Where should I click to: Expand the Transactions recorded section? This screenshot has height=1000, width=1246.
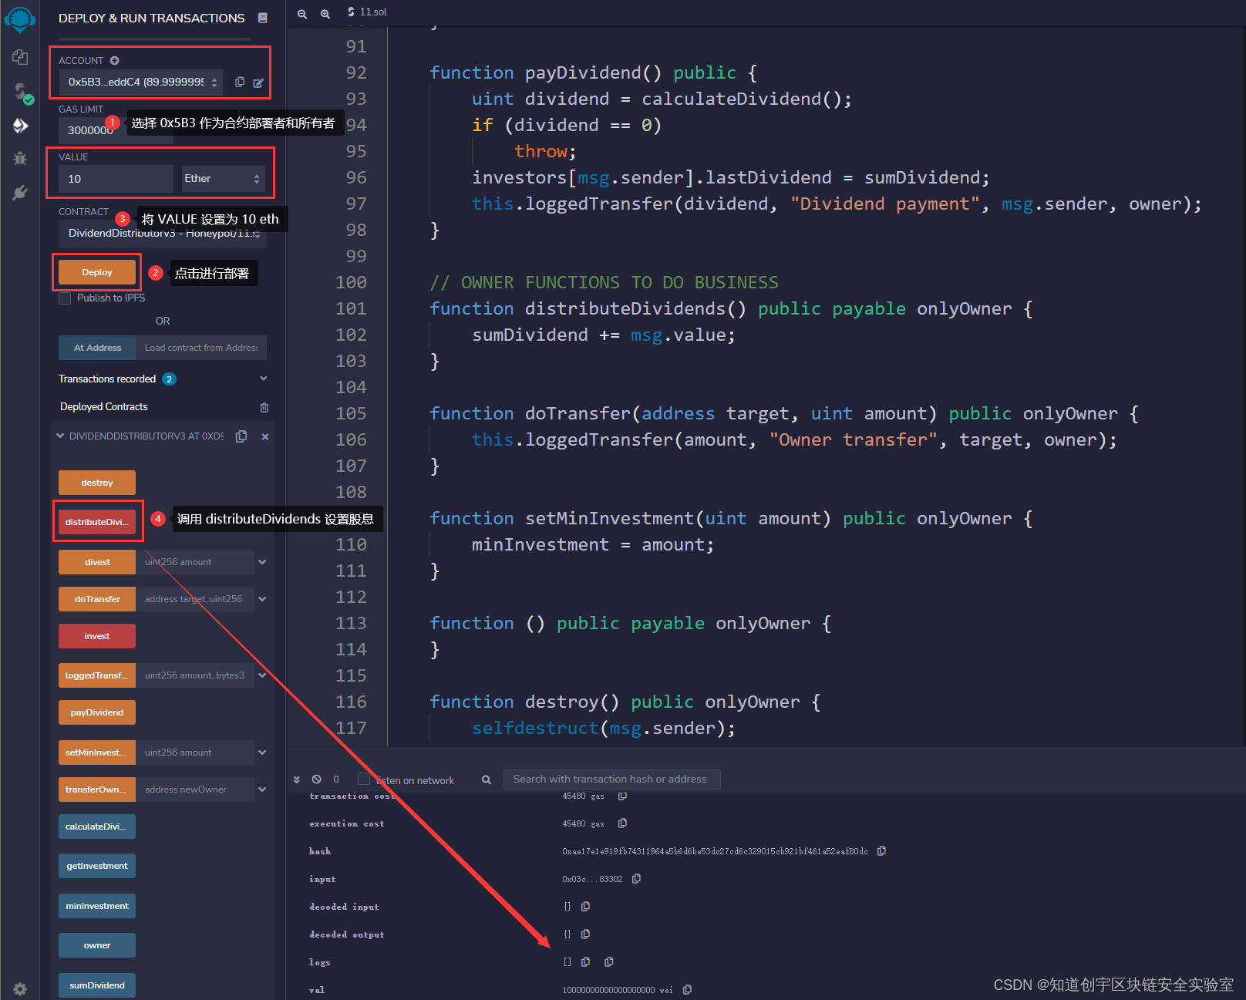pyautogui.click(x=263, y=379)
